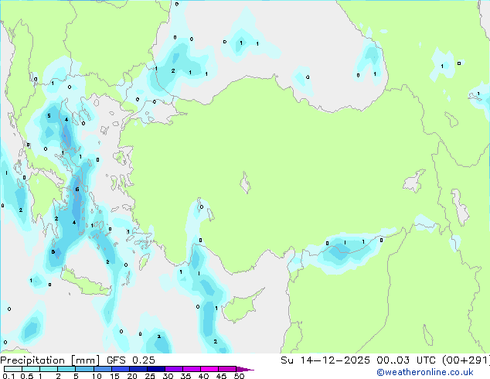Viewport: 490px width, 379px height.
Task: Click the 25–30 mm dark navy swatch
Action: click(156, 369)
